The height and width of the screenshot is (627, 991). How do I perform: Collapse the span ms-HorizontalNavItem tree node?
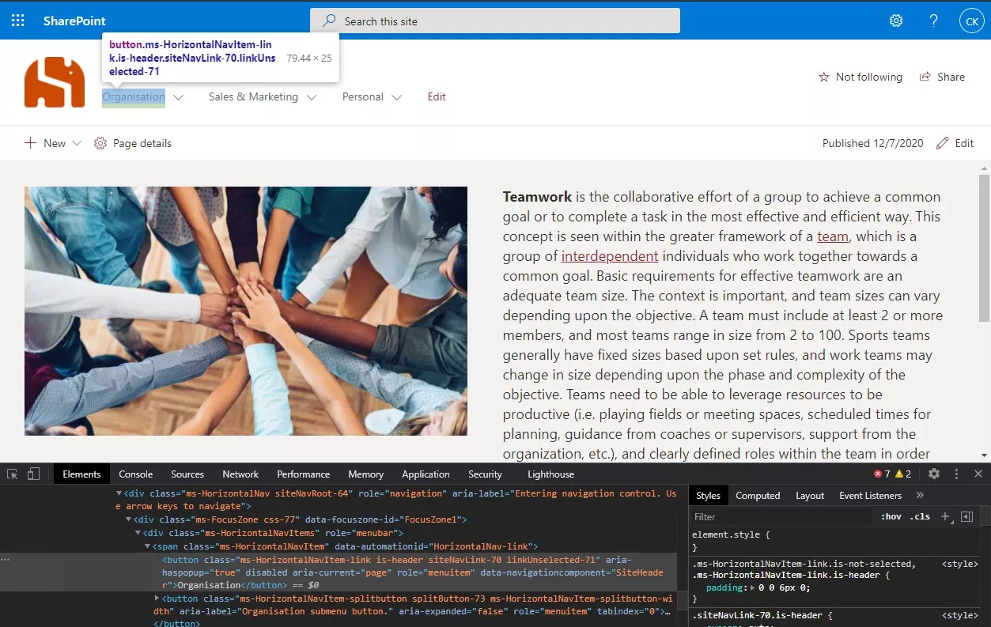coord(148,546)
